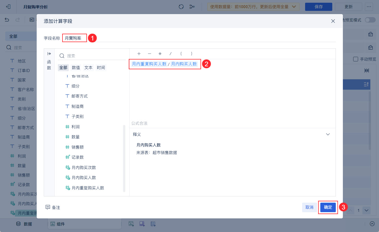Collapse the 函数 function panel arrow icon

point(49,54)
